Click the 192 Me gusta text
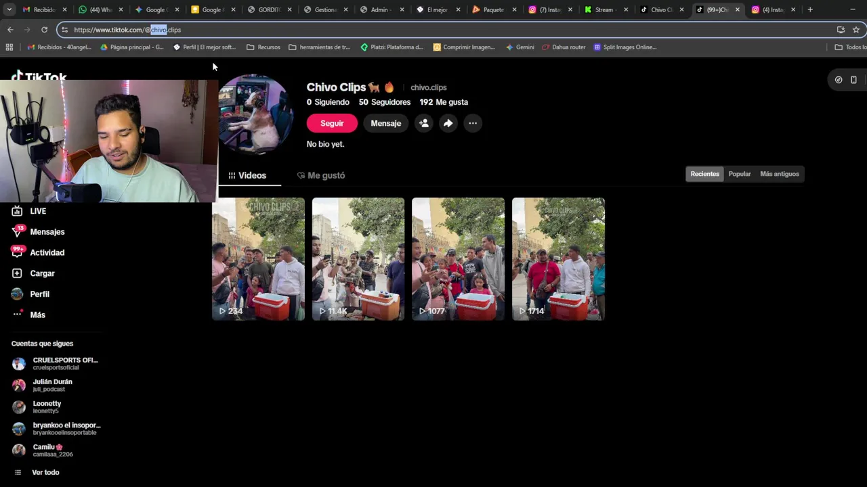 click(444, 102)
